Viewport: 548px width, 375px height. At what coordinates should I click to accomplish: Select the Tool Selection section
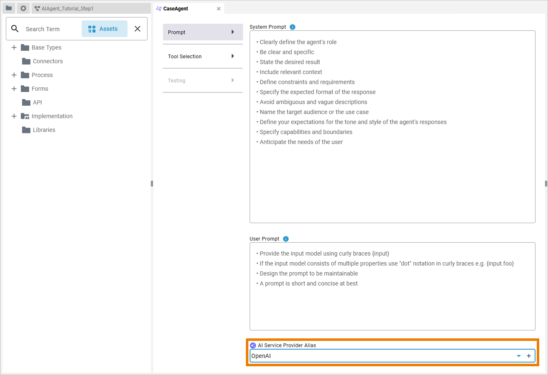[203, 57]
